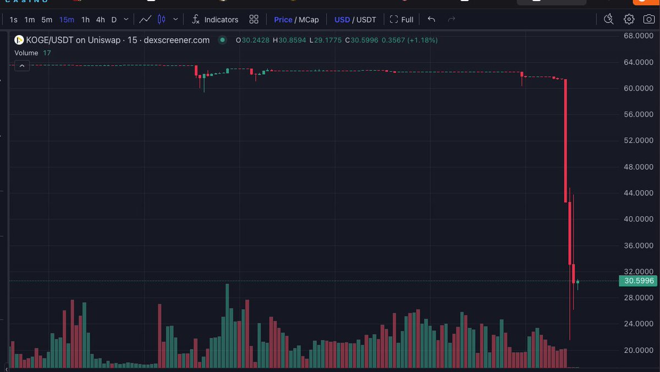Click the 48.0000 price axis label
660x372 pixels.
[x=638, y=166]
